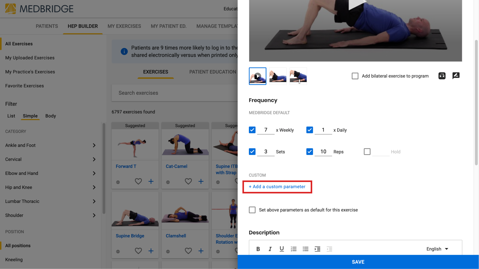Favorite the Cat-Camel exercise heart icon
The height and width of the screenshot is (269, 479).
click(188, 181)
